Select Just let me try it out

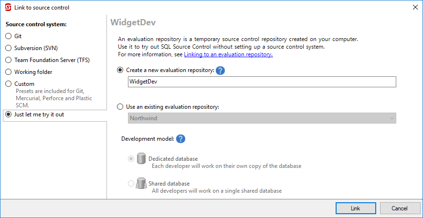[x=8, y=114]
